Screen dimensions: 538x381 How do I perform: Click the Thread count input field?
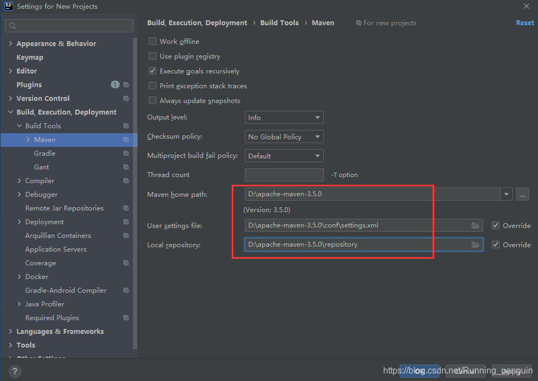coord(284,175)
